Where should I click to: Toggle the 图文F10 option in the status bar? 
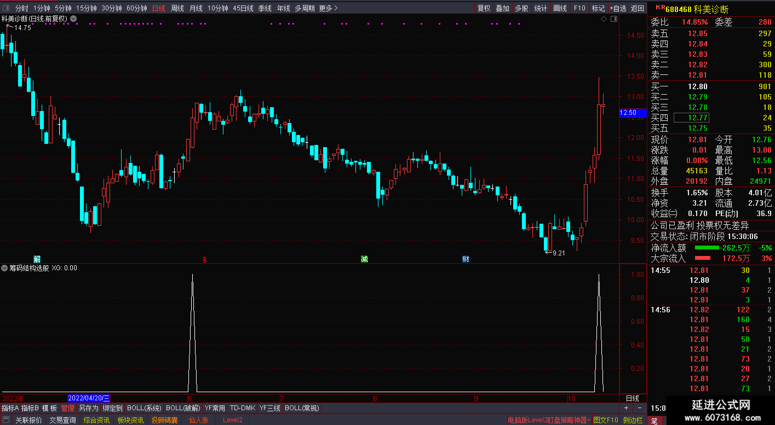pos(606,420)
